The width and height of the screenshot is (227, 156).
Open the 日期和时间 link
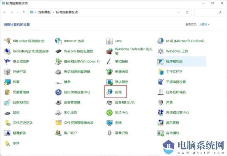pyautogui.click(x=21, y=102)
